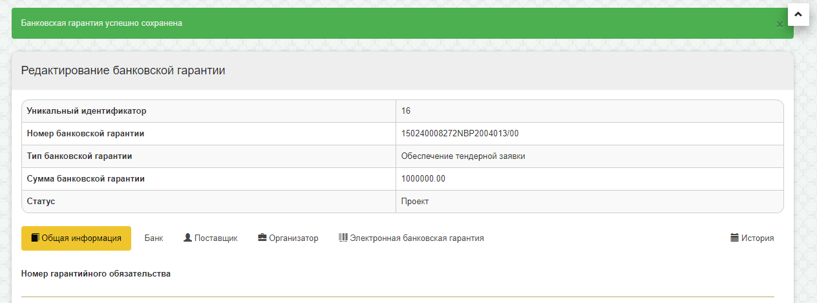The image size is (817, 303).
Task: Click the briefcase icon beside Организатор
Action: click(x=262, y=238)
